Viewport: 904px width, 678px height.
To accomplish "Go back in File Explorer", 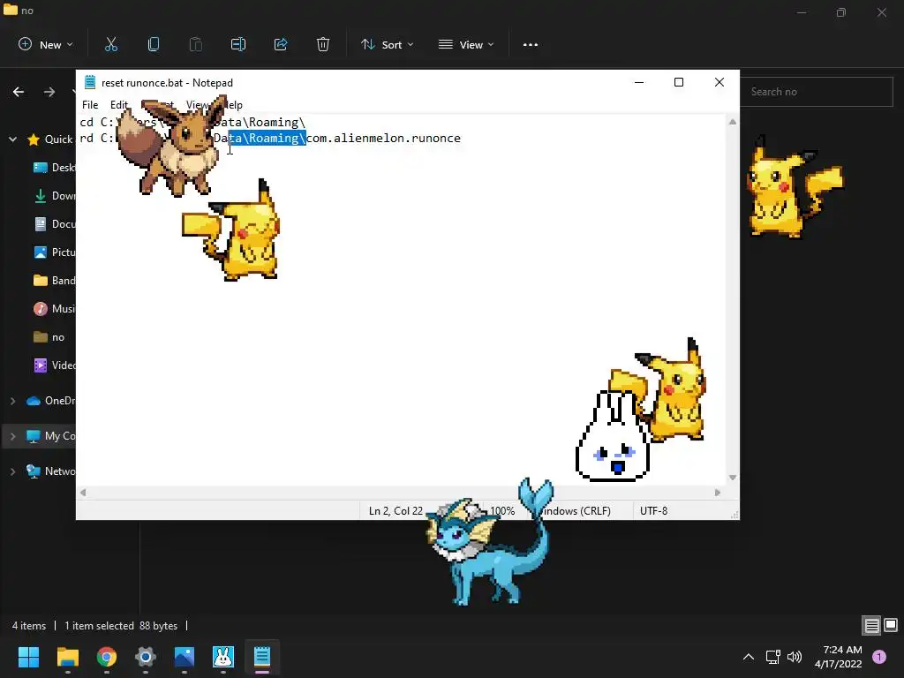I will tap(19, 92).
